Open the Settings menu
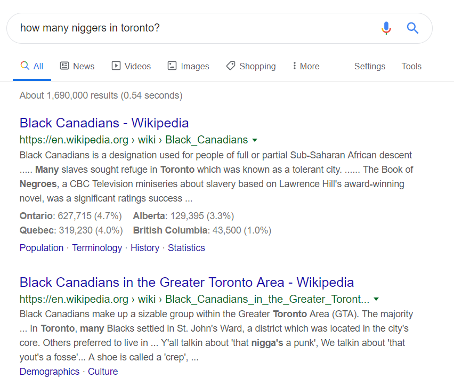This screenshot has height=386, width=454. tap(370, 66)
